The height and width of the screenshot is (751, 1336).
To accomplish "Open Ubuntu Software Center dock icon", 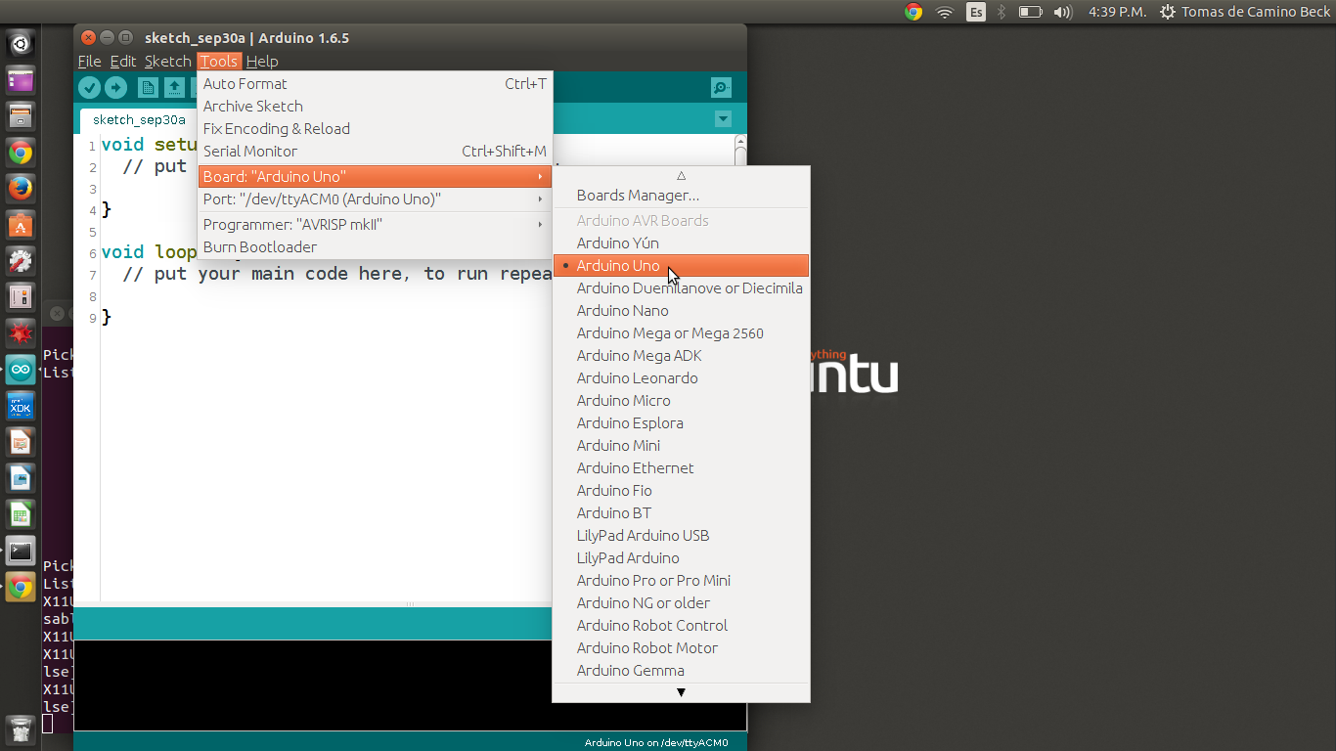I will (x=21, y=225).
